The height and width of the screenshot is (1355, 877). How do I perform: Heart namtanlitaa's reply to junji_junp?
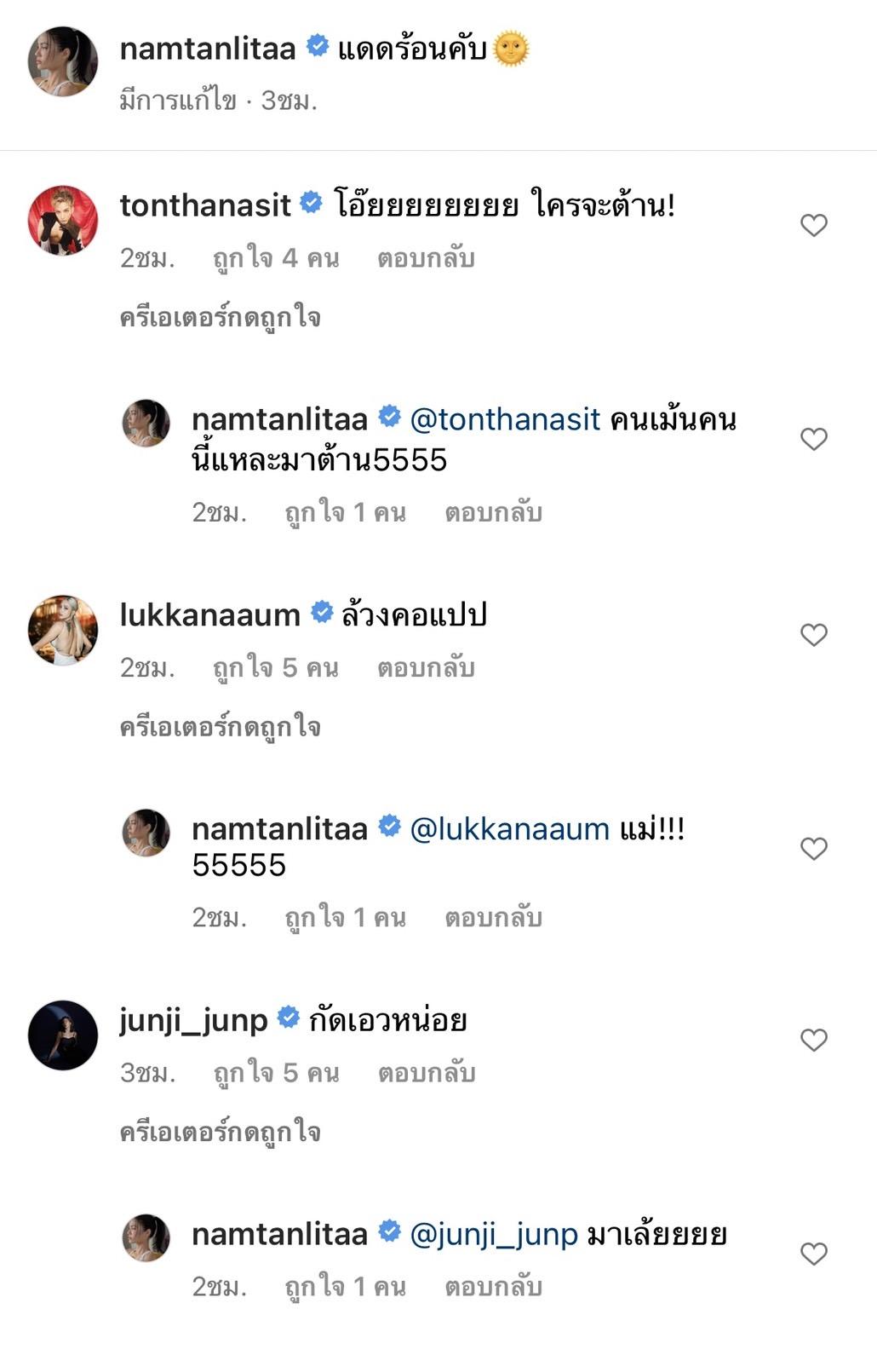point(814,1254)
